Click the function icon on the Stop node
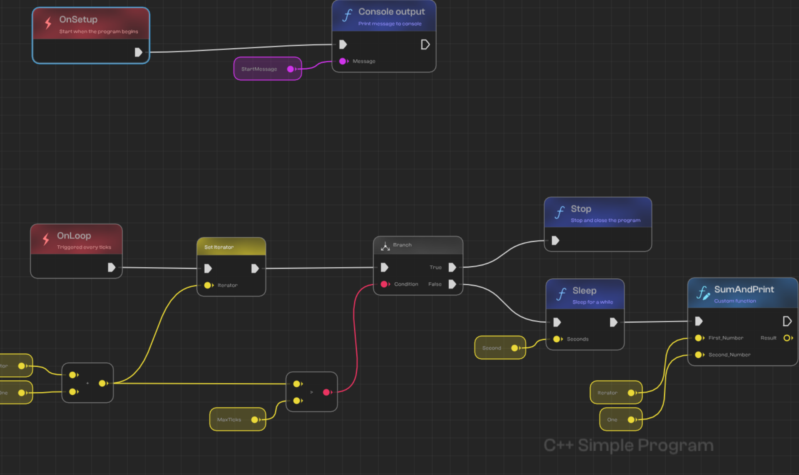The image size is (799, 475). tap(559, 213)
